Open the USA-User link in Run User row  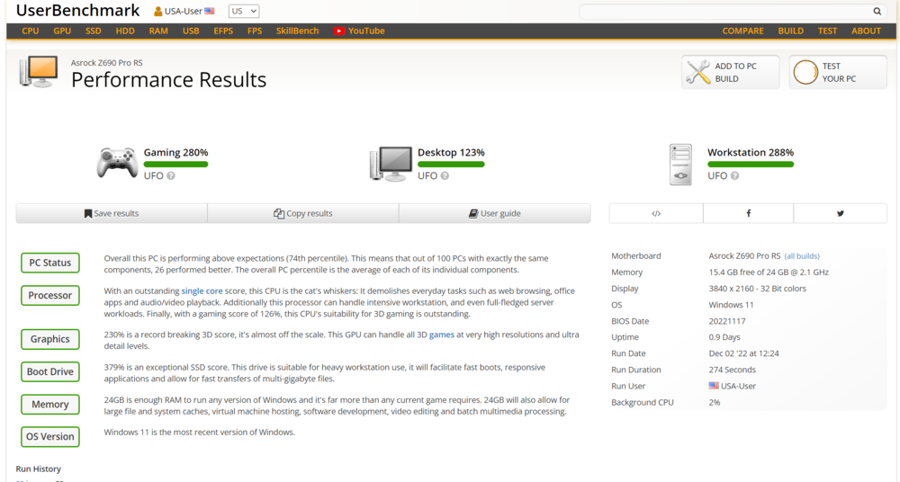pos(738,386)
